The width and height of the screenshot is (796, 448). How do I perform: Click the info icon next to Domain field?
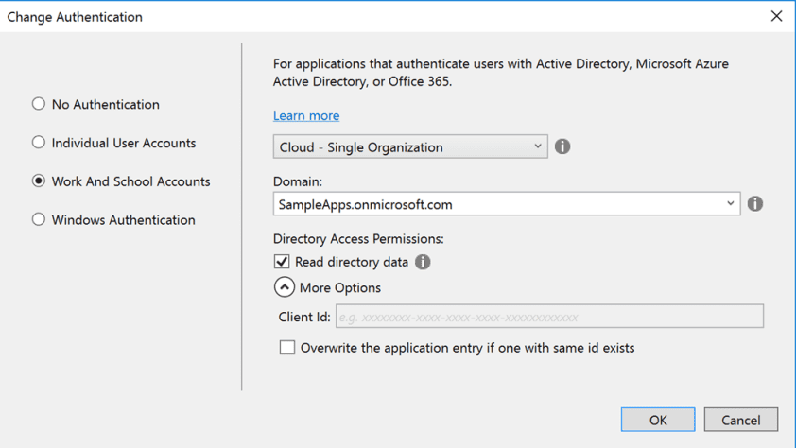pyautogui.click(x=755, y=204)
